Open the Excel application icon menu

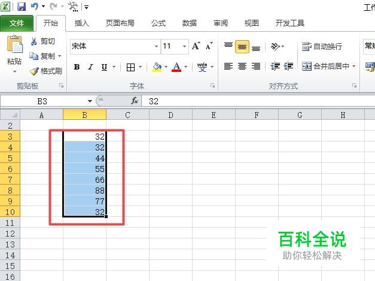point(5,7)
